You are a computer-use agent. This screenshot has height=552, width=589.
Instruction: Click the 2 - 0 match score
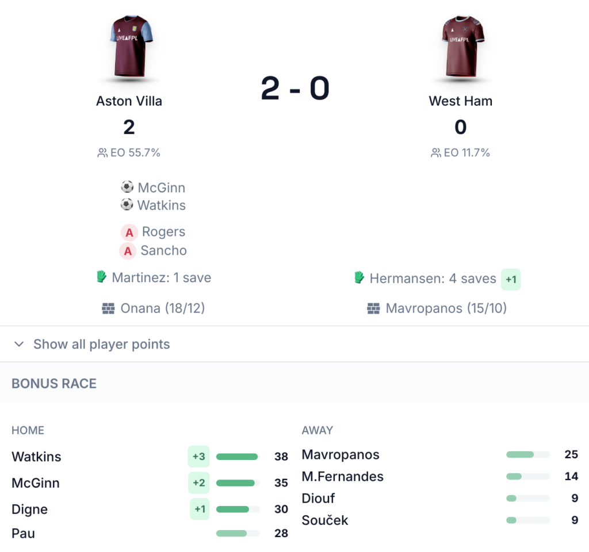point(295,89)
